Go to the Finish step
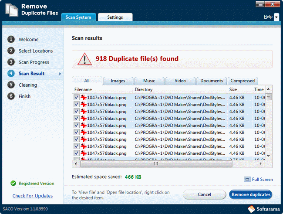This screenshot has height=214, width=283. pyautogui.click(x=24, y=96)
